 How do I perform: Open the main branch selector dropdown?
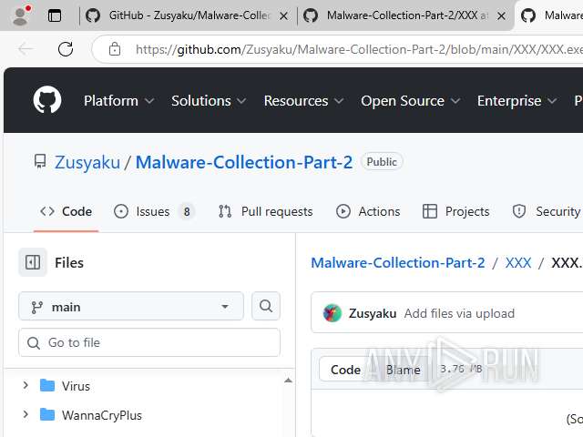(131, 307)
